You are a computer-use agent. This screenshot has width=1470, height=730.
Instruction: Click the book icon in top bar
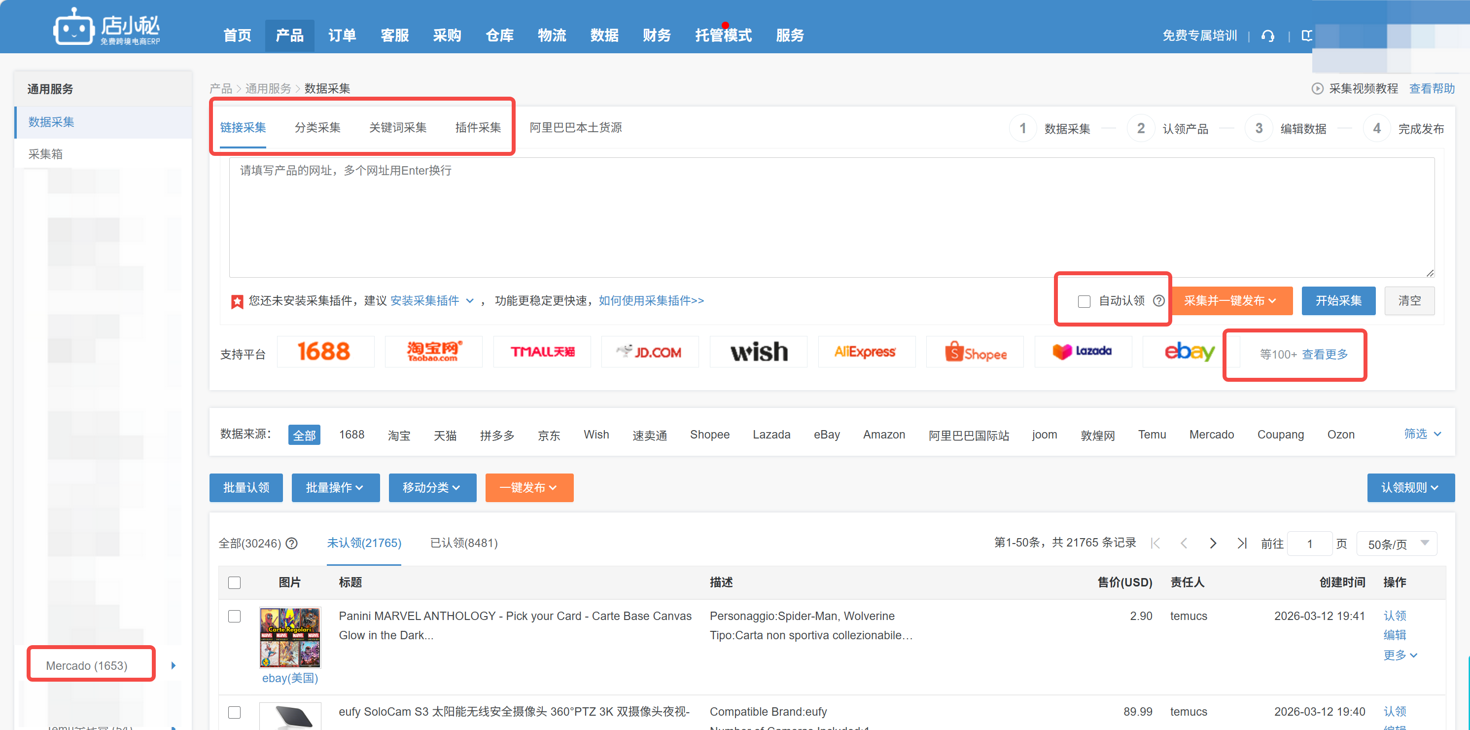(1306, 36)
